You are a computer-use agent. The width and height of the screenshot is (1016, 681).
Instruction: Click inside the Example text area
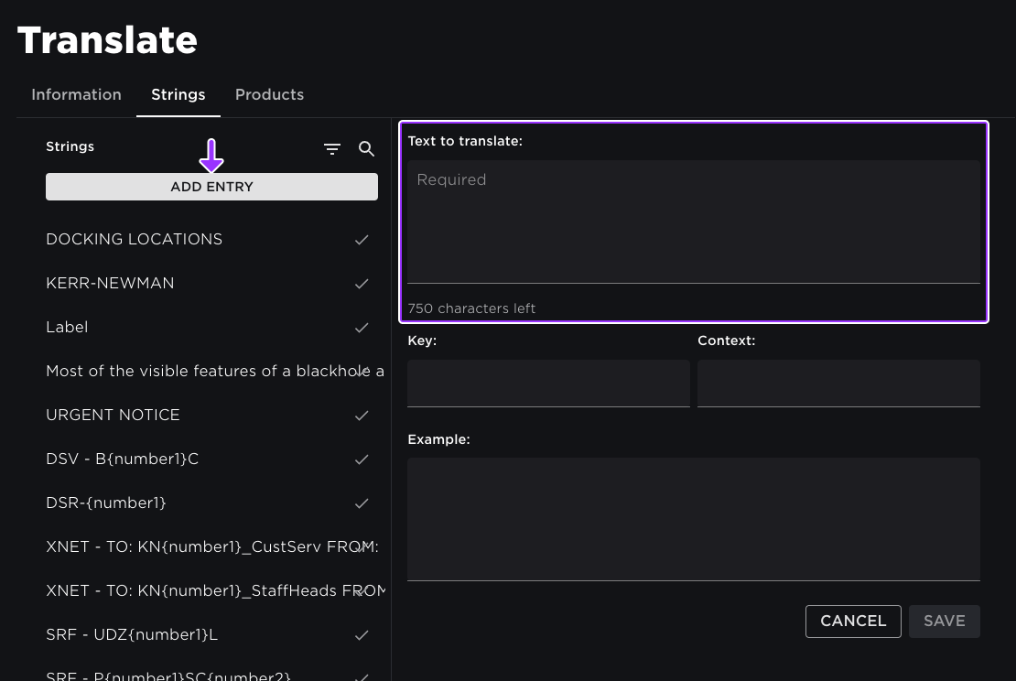coord(693,518)
